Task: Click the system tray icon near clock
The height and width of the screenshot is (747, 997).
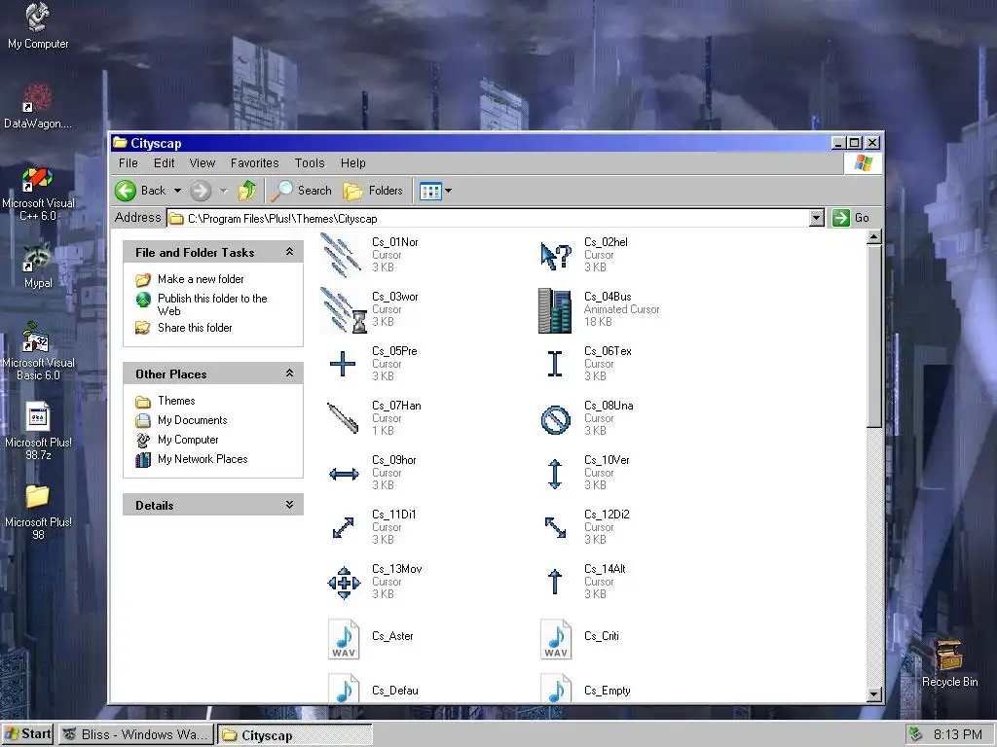Action: click(915, 735)
